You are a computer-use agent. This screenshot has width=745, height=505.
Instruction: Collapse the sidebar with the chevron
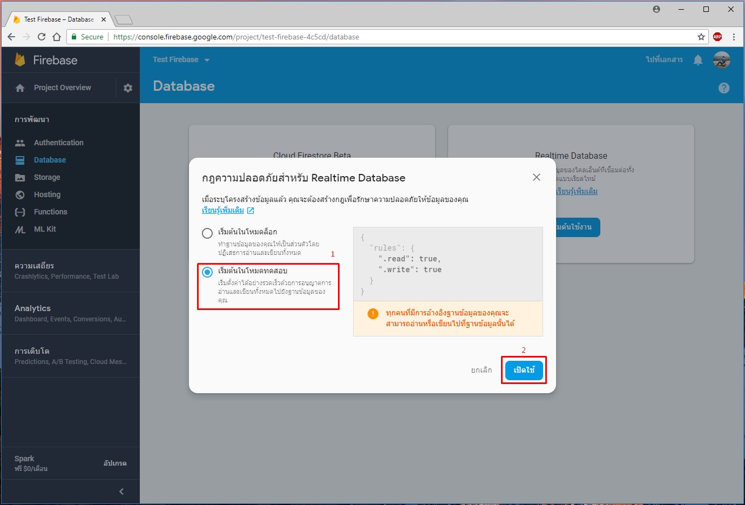[x=121, y=491]
